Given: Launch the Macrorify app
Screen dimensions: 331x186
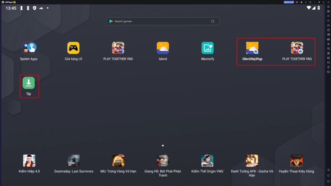Looking at the screenshot, I should click(208, 48).
